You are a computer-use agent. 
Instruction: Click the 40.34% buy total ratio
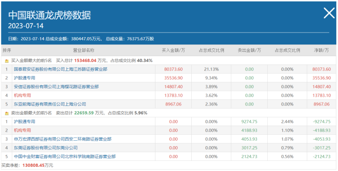tap(145, 61)
